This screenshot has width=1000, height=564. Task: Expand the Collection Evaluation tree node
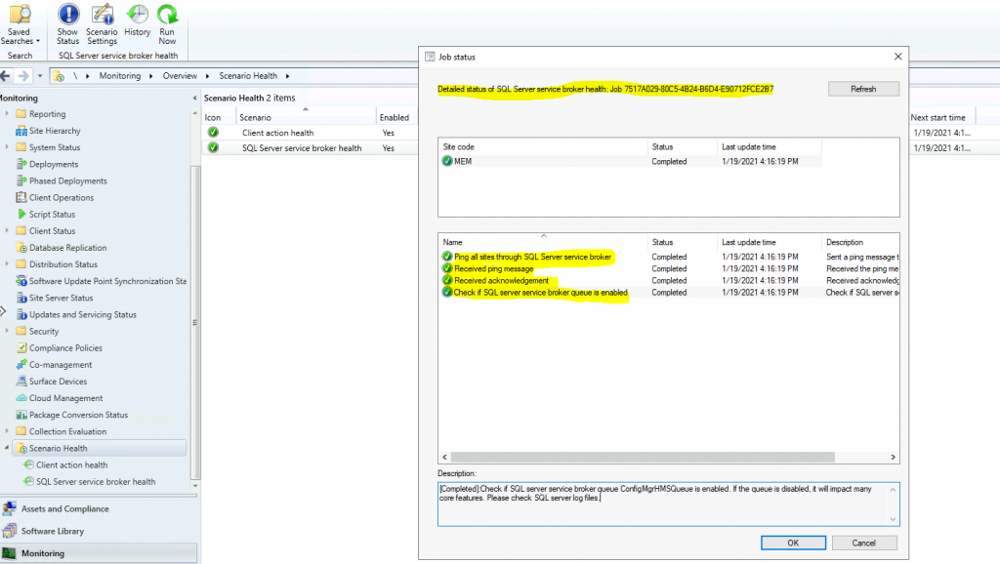7,431
